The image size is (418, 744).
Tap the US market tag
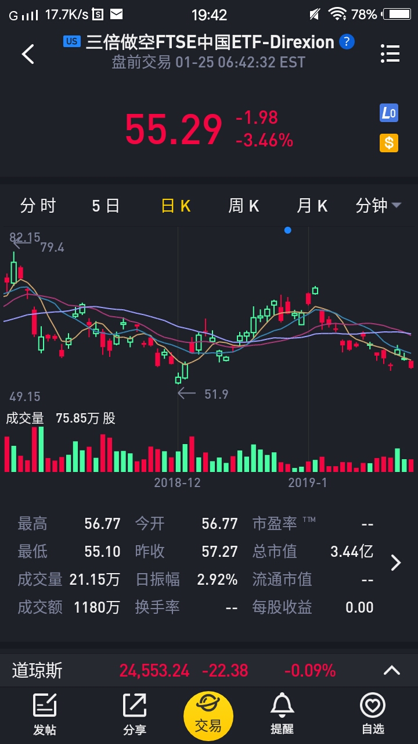click(72, 41)
